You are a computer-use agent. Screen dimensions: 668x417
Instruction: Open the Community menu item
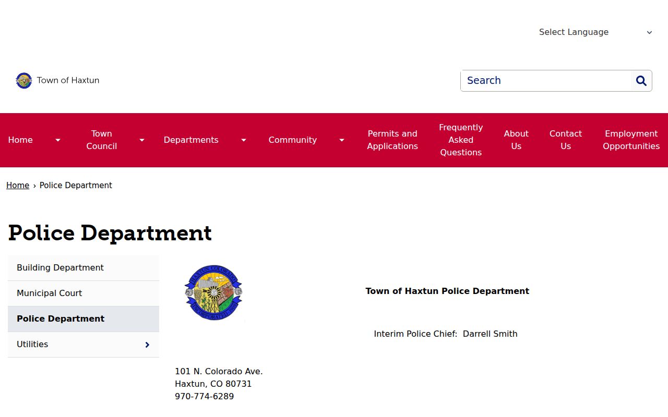pyautogui.click(x=293, y=140)
